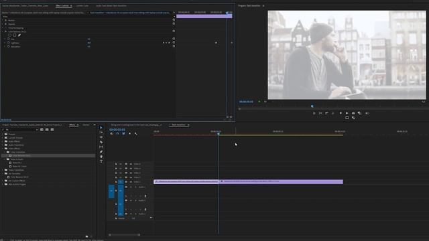The image size is (429, 241).
Task: Toggle Saturation animation stopwatch
Action: 9,46
